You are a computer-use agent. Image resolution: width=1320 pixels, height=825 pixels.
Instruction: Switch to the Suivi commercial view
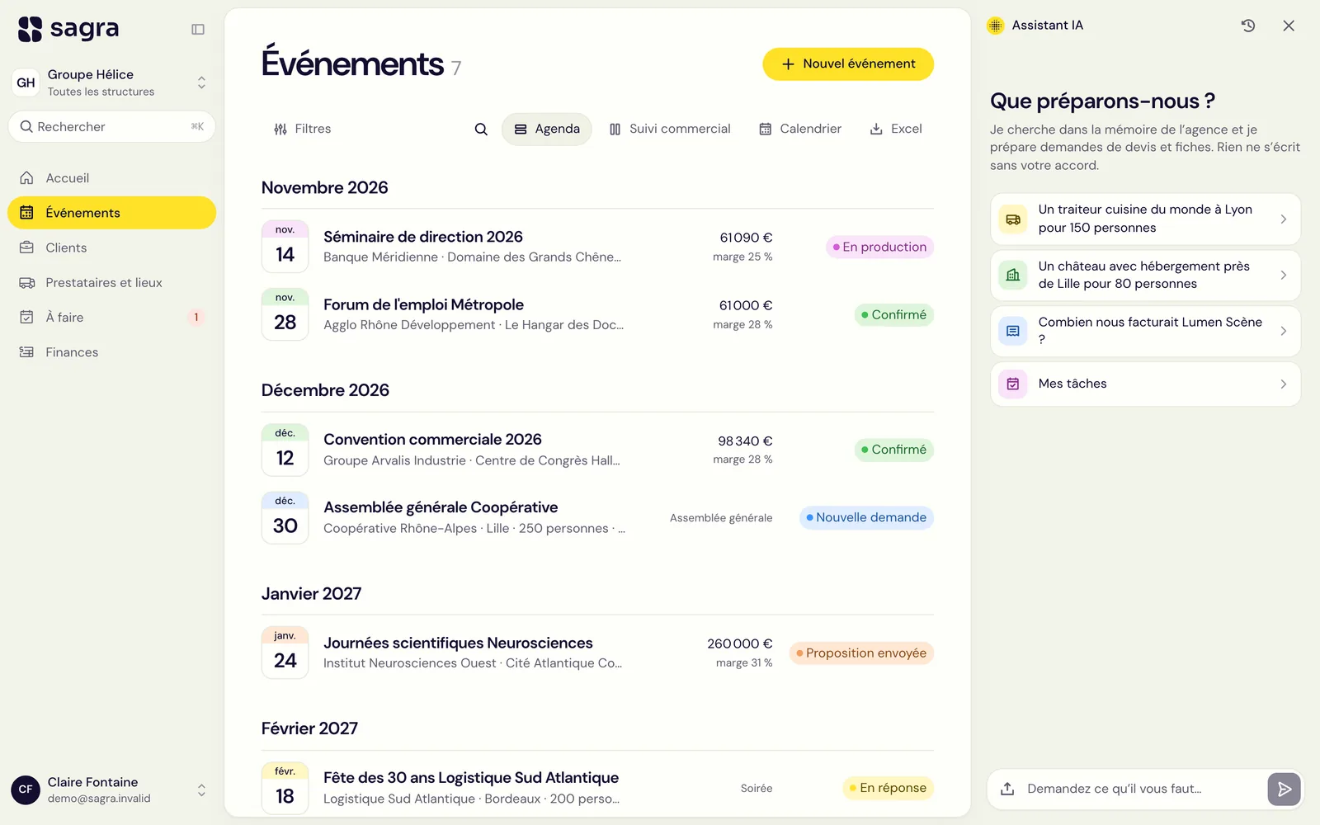pyautogui.click(x=670, y=129)
